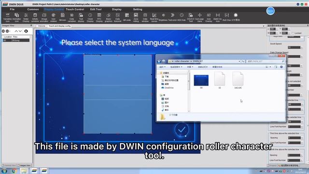Select the Basic graphics tool
Viewport: 309px width, 174px height.
108,17
